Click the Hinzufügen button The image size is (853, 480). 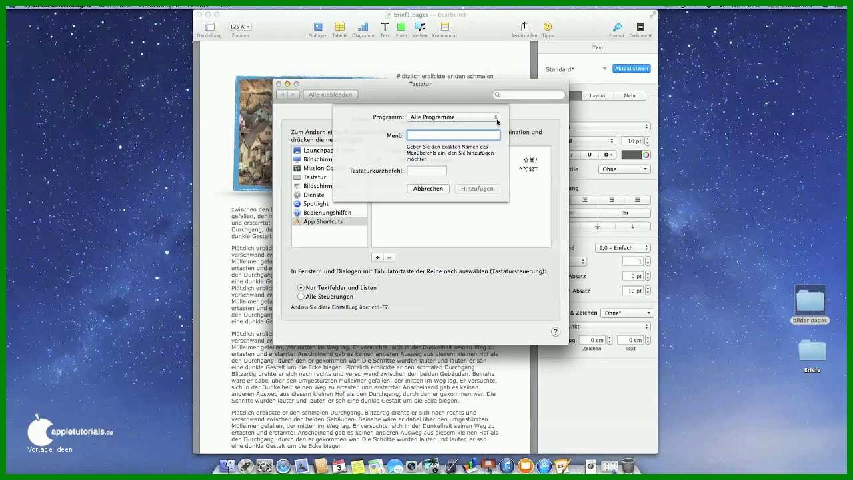[477, 189]
